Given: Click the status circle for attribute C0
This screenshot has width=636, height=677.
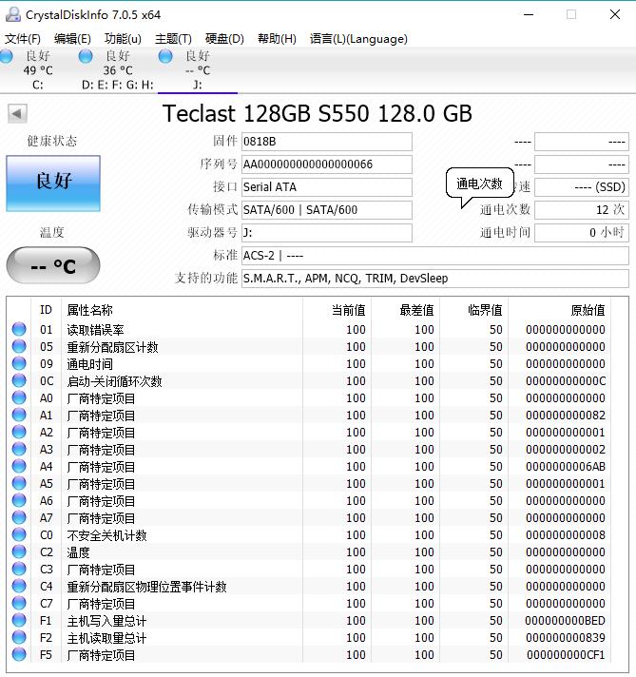Looking at the screenshot, I should click(19, 534).
